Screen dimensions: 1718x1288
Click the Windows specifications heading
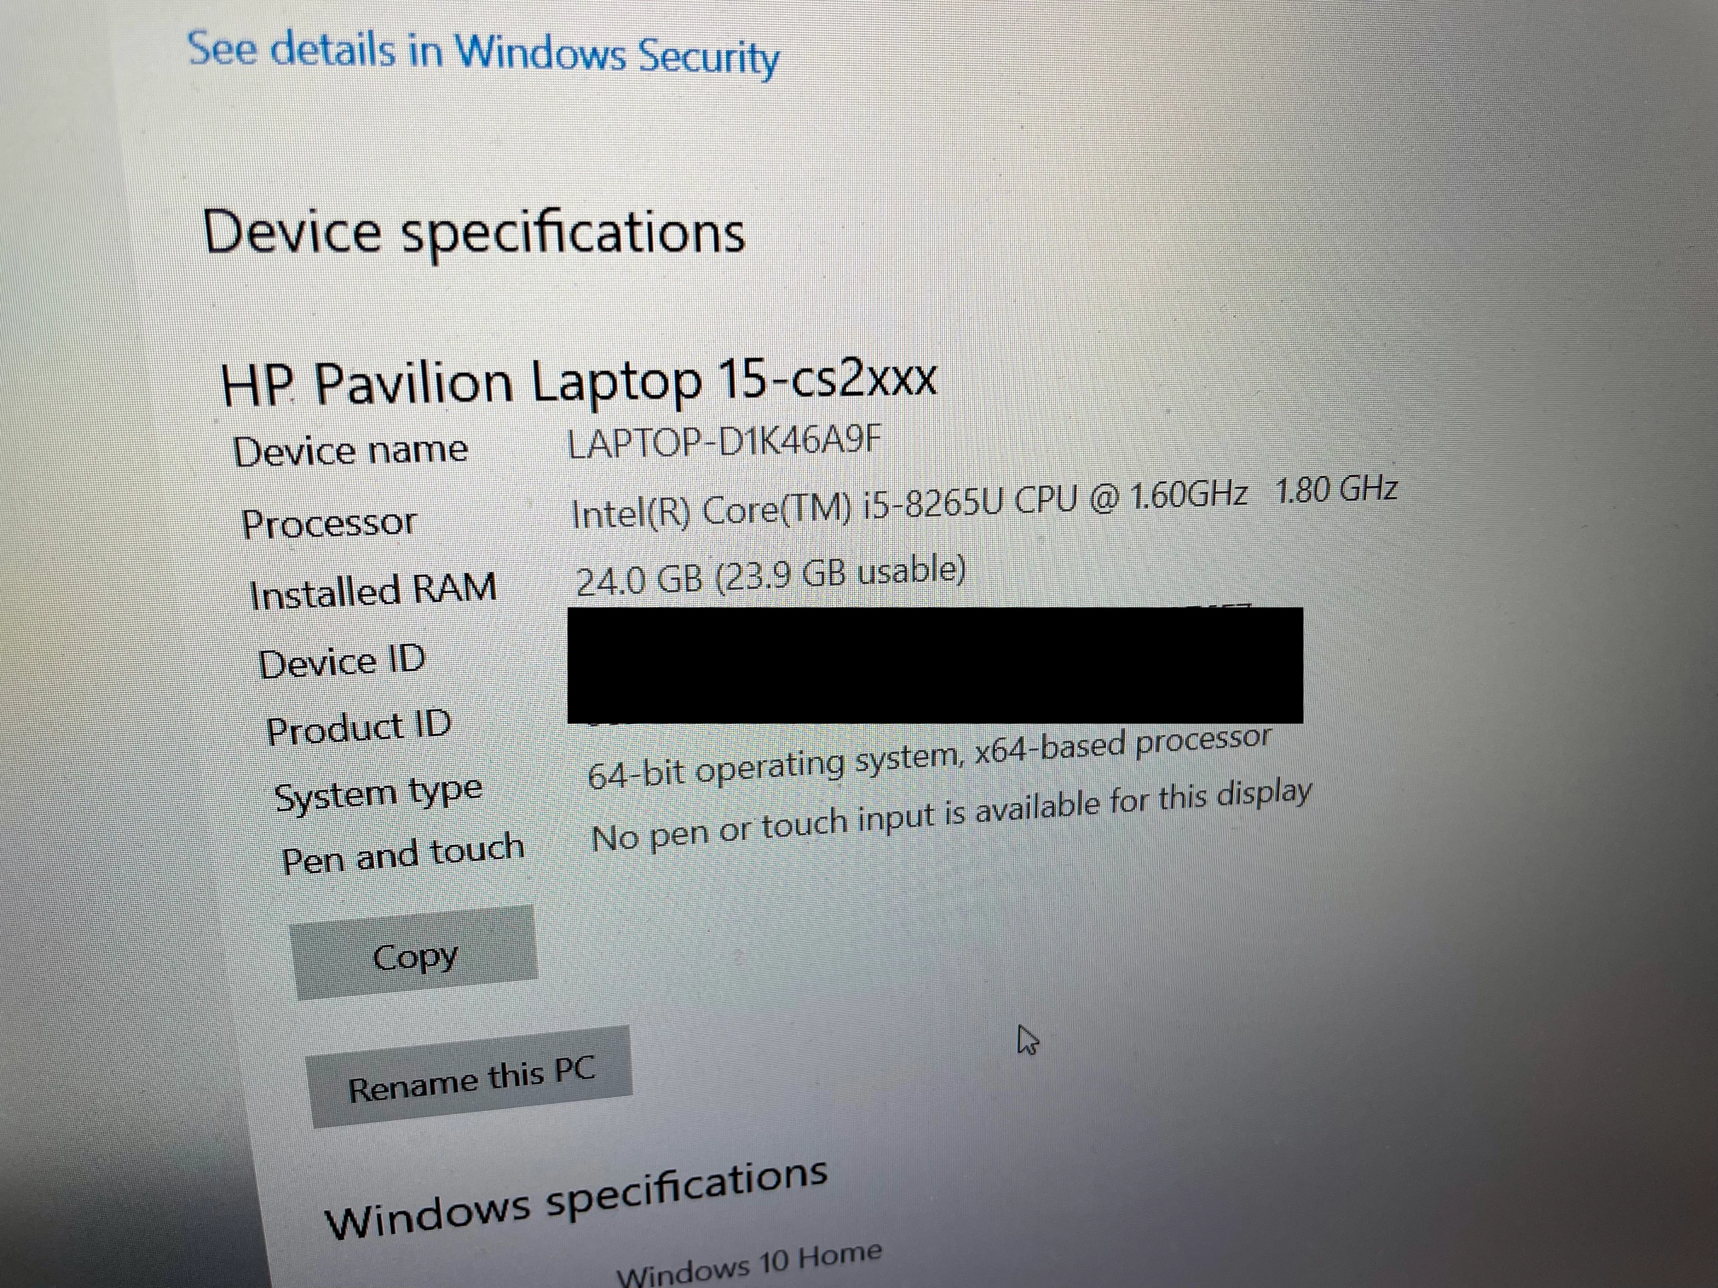[x=577, y=1199]
